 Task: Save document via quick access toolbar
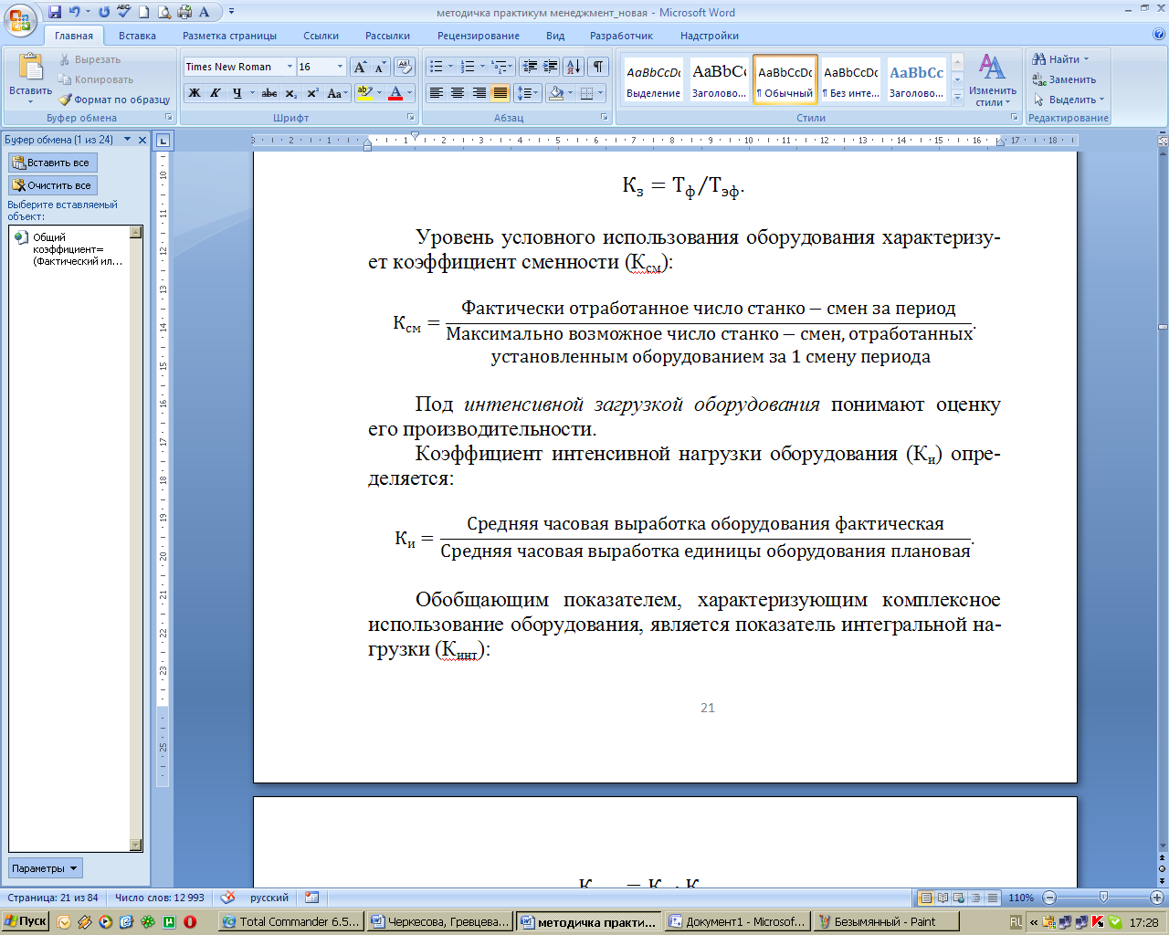tap(55, 12)
